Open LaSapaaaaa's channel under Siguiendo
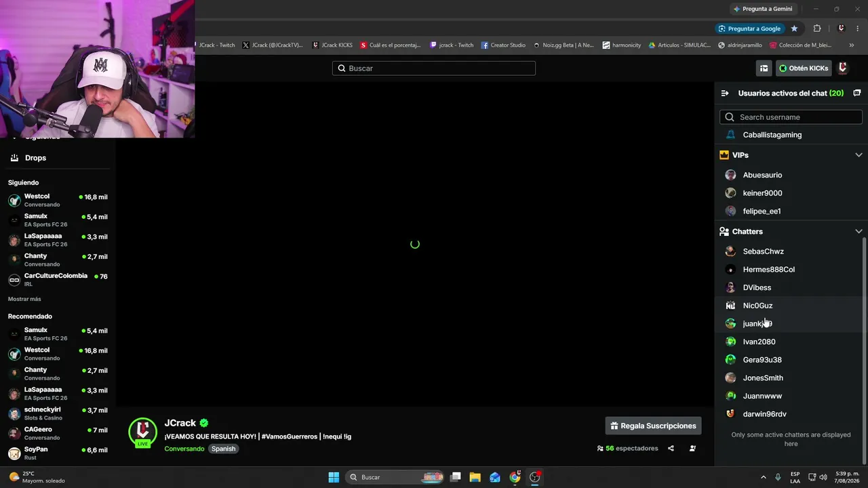The image size is (868, 488). click(x=58, y=240)
